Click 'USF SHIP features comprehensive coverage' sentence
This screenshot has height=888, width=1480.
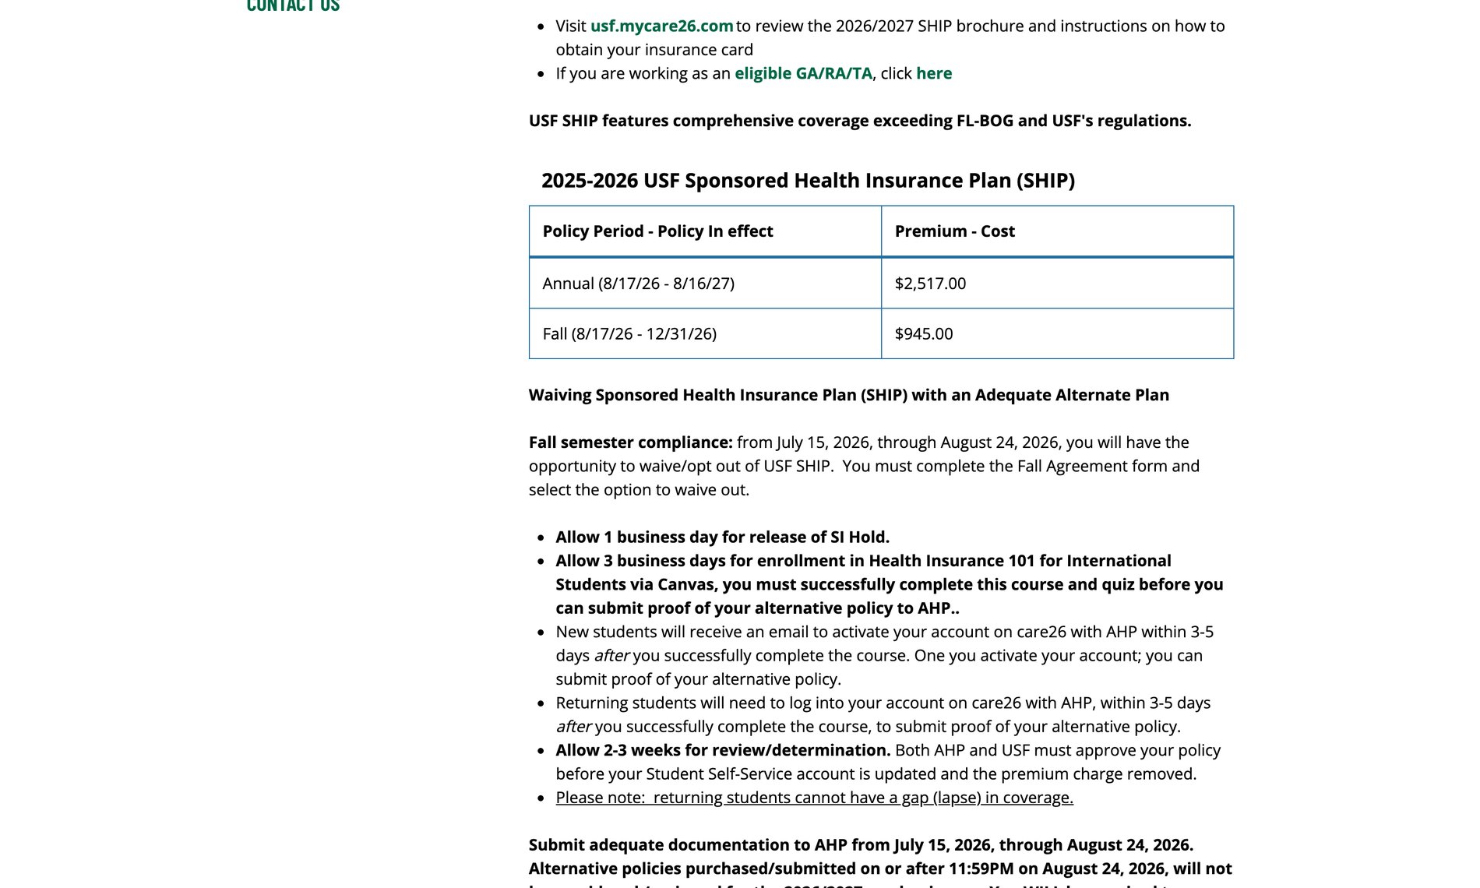click(x=860, y=121)
